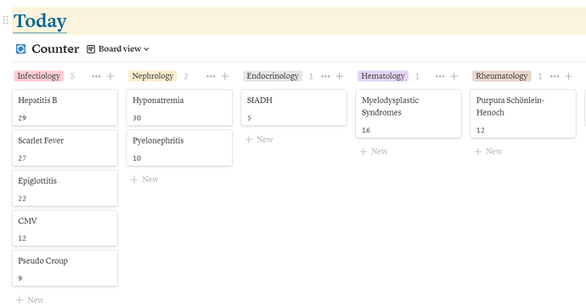This screenshot has height=307, width=586.
Task: Open the Today heading link
Action: tap(40, 21)
